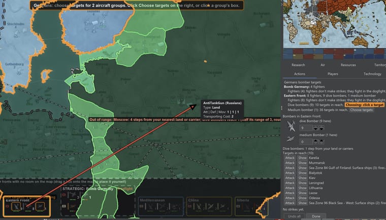Image resolution: width=386 pixels, height=220 pixels.
Task: Click the dive bomber unit icon in bombers panel
Action: (291, 126)
